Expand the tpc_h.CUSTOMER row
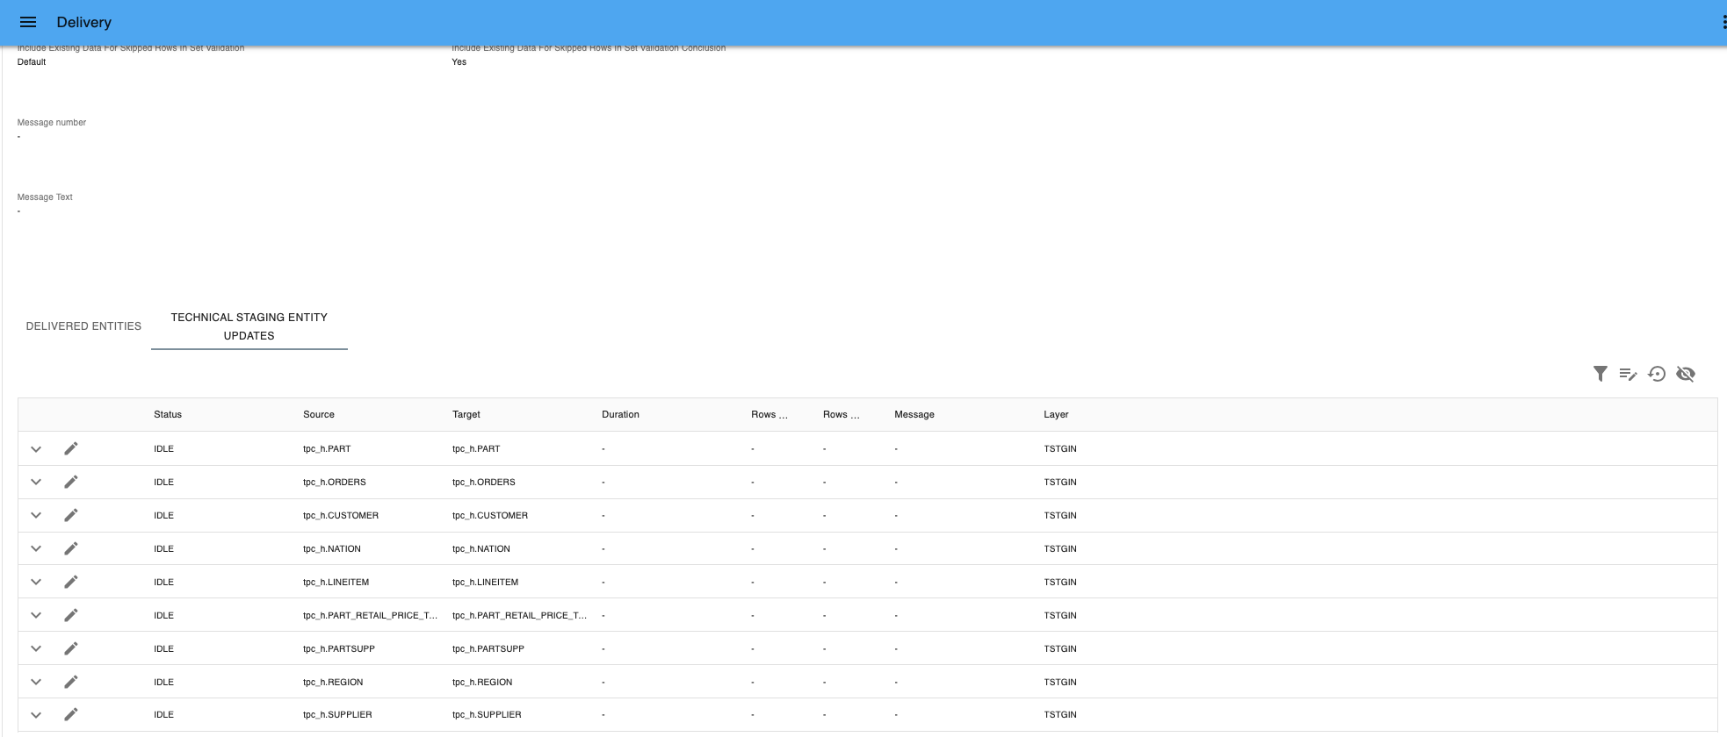The width and height of the screenshot is (1727, 737). pos(36,515)
